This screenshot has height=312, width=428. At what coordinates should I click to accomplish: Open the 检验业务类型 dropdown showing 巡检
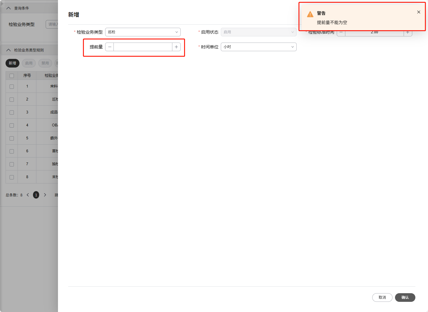pos(143,32)
